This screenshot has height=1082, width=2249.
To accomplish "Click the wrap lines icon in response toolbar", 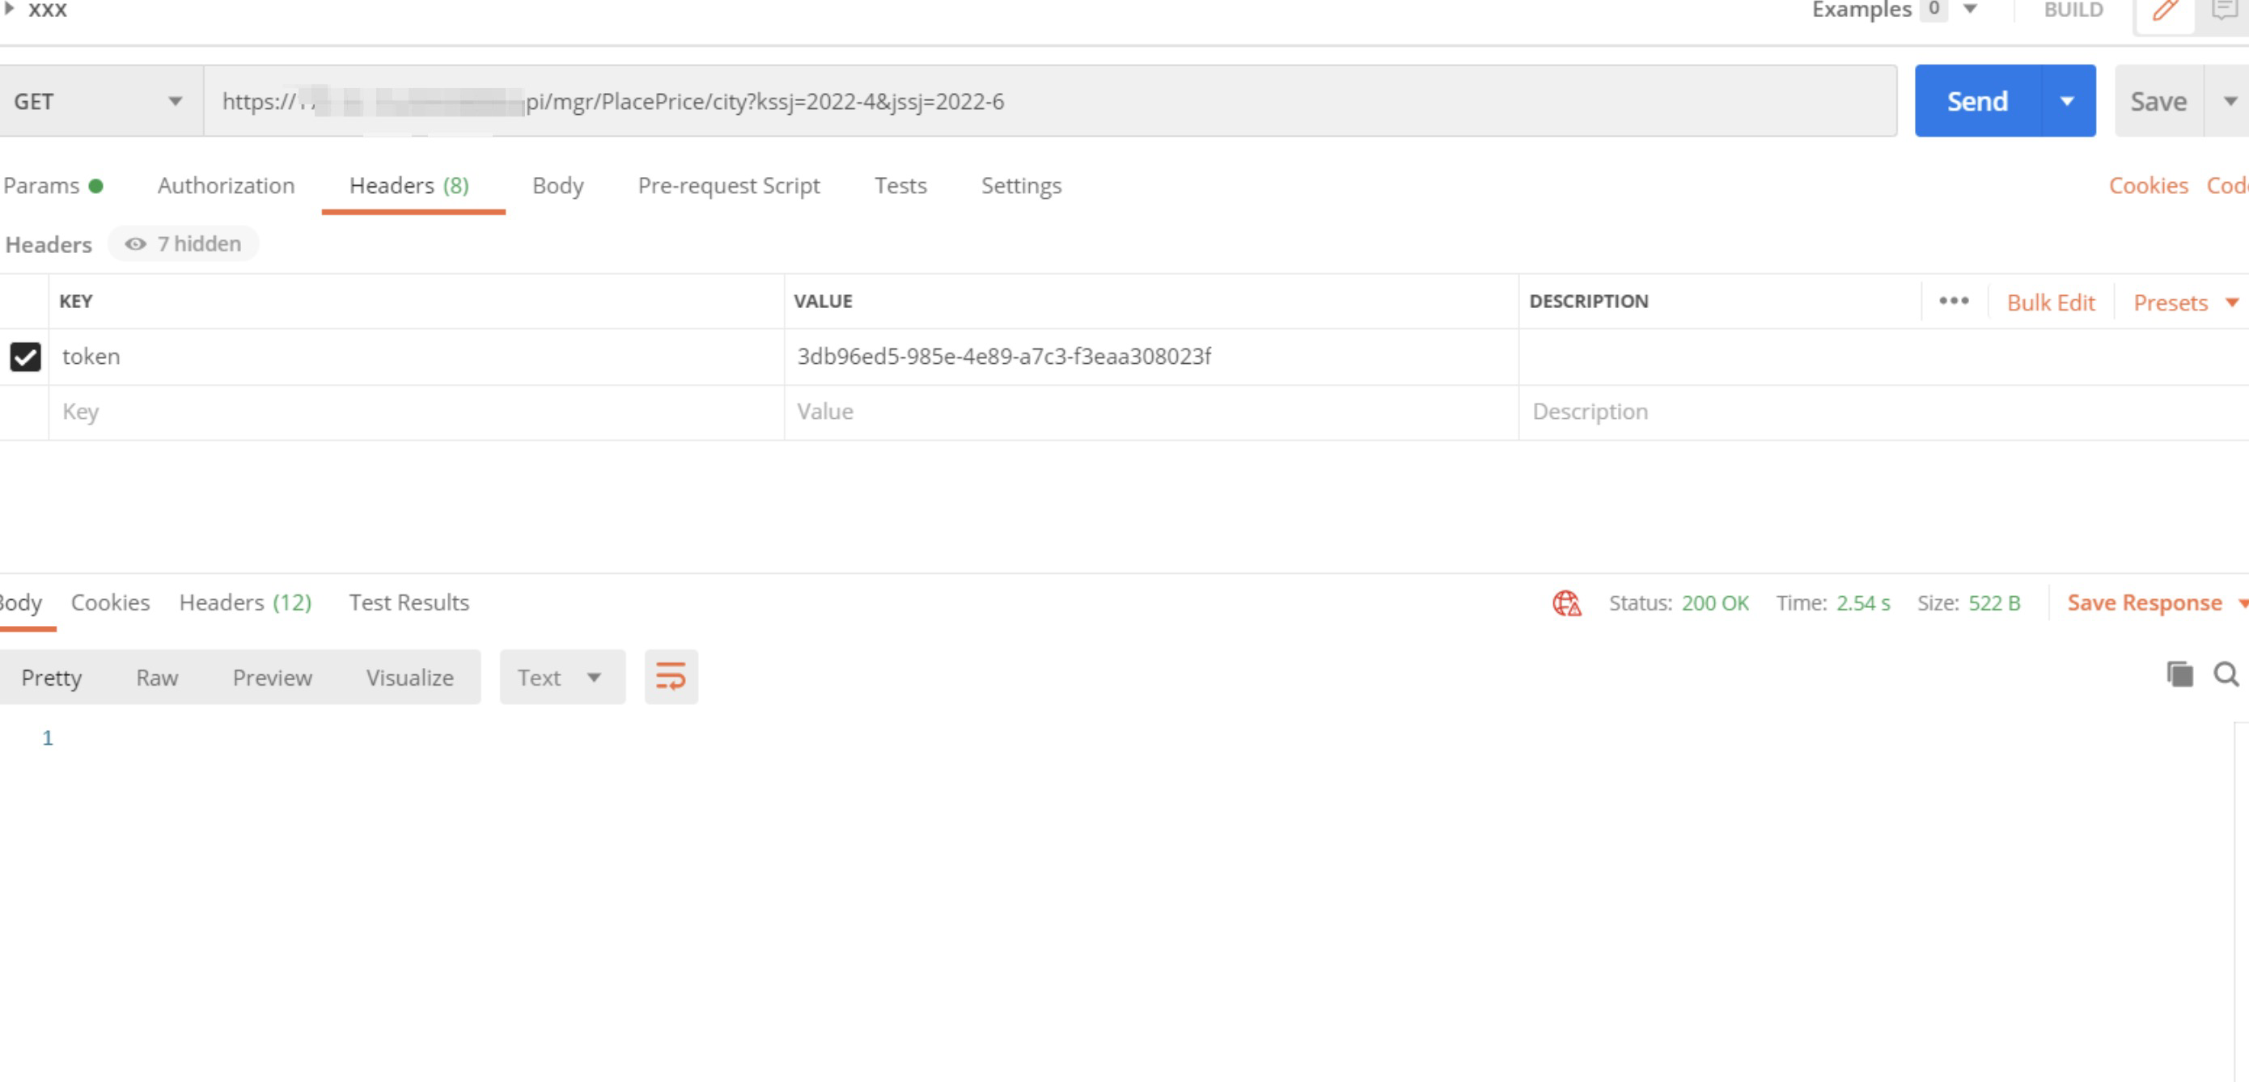I will click(x=671, y=677).
